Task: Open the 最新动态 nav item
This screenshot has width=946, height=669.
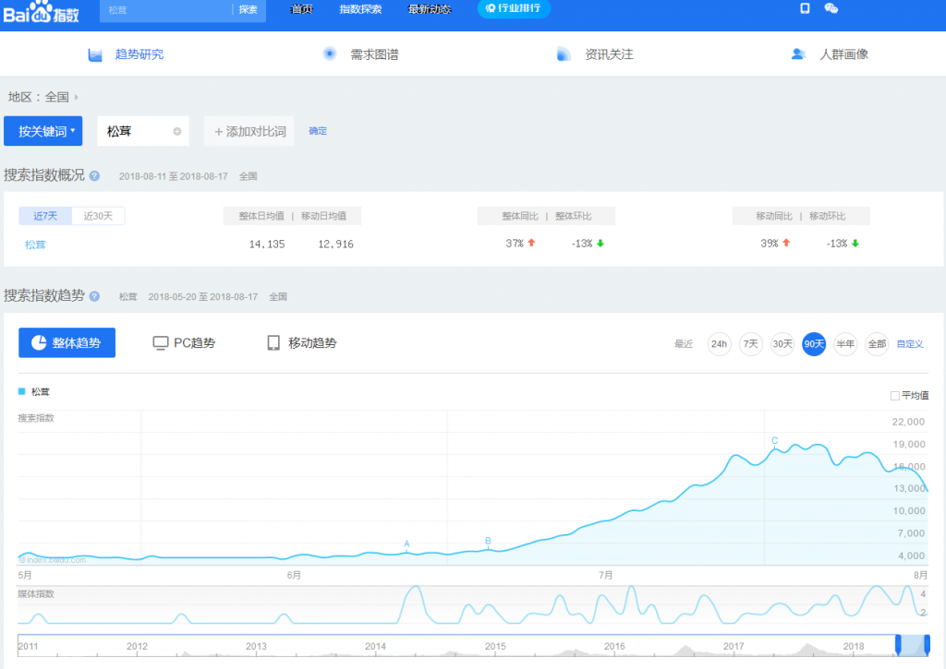Action: [430, 9]
